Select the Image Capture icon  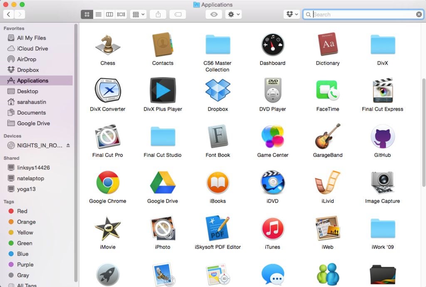click(x=383, y=182)
